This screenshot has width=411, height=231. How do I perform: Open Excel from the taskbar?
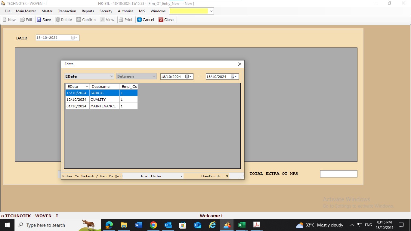coord(242,225)
